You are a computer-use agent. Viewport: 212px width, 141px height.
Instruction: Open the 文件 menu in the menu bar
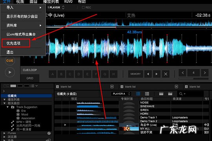pos(7,2)
